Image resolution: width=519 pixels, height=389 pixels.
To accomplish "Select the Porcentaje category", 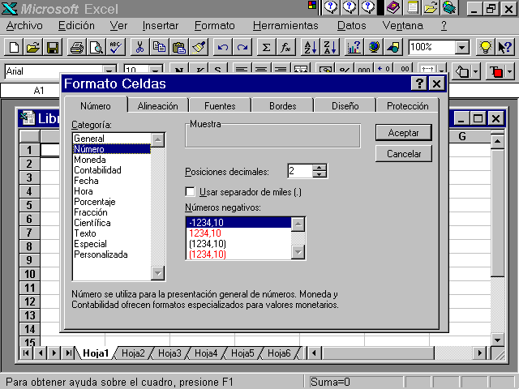I will (x=112, y=202).
